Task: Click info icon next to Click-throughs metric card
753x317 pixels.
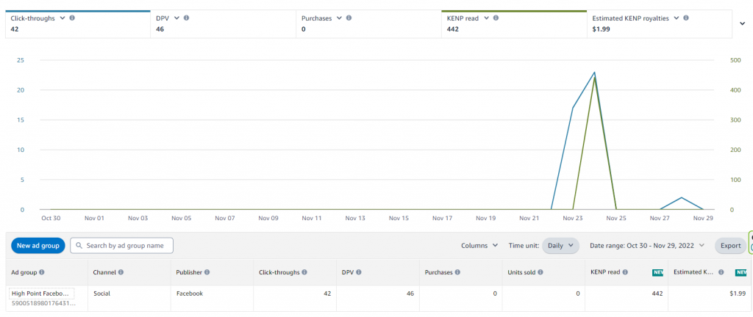Action: [x=72, y=18]
